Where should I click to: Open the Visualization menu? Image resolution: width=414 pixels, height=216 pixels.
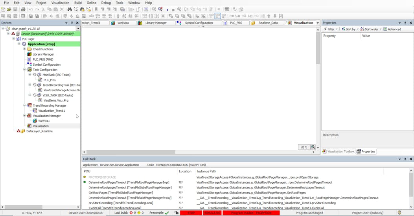pos(60,3)
